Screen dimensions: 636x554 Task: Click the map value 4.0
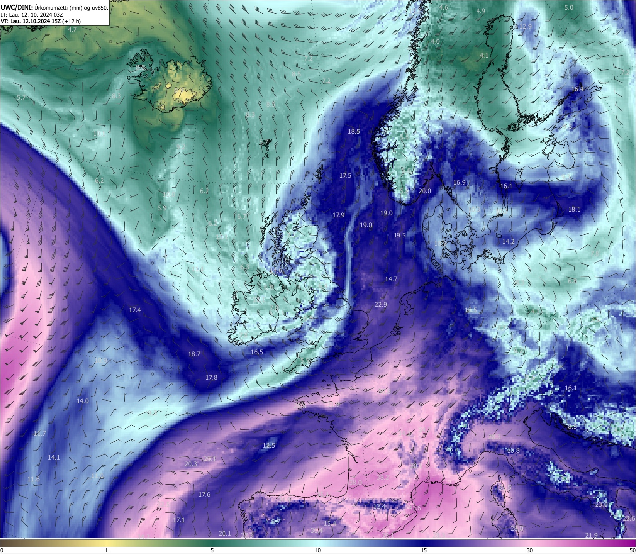point(435,42)
